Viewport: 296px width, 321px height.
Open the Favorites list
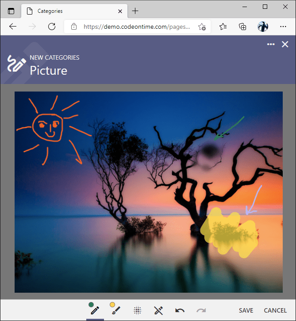point(223,27)
